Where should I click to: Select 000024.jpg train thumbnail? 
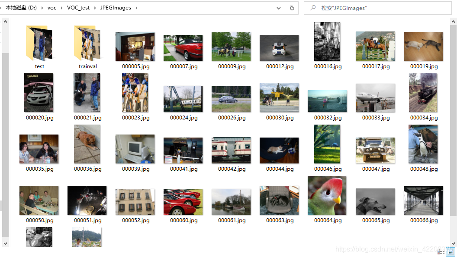click(183, 99)
